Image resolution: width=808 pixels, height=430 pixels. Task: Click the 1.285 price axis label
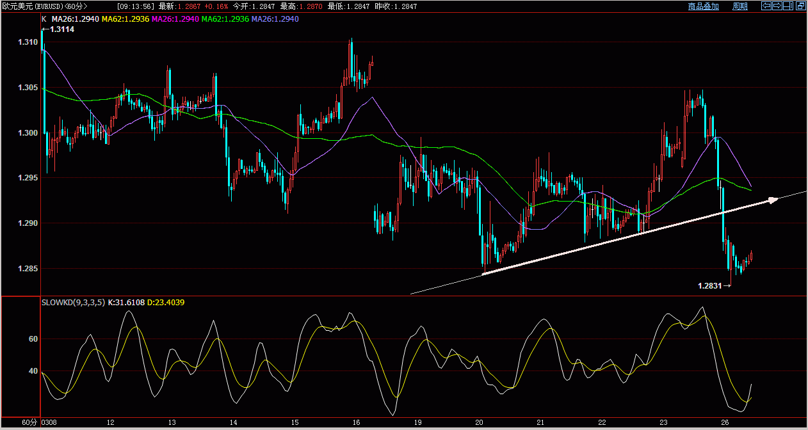[28, 269]
